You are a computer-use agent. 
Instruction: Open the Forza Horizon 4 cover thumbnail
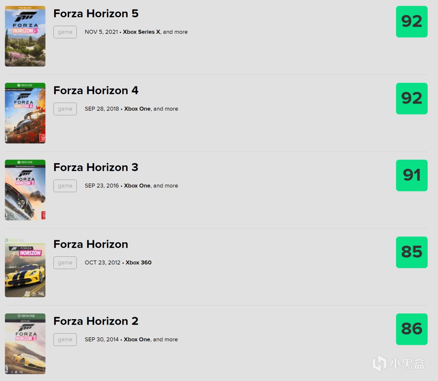click(x=25, y=113)
